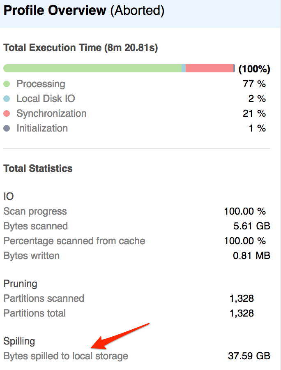The height and width of the screenshot is (370, 281).
Task: Click the green Processing legend dot
Action: pos(7,84)
